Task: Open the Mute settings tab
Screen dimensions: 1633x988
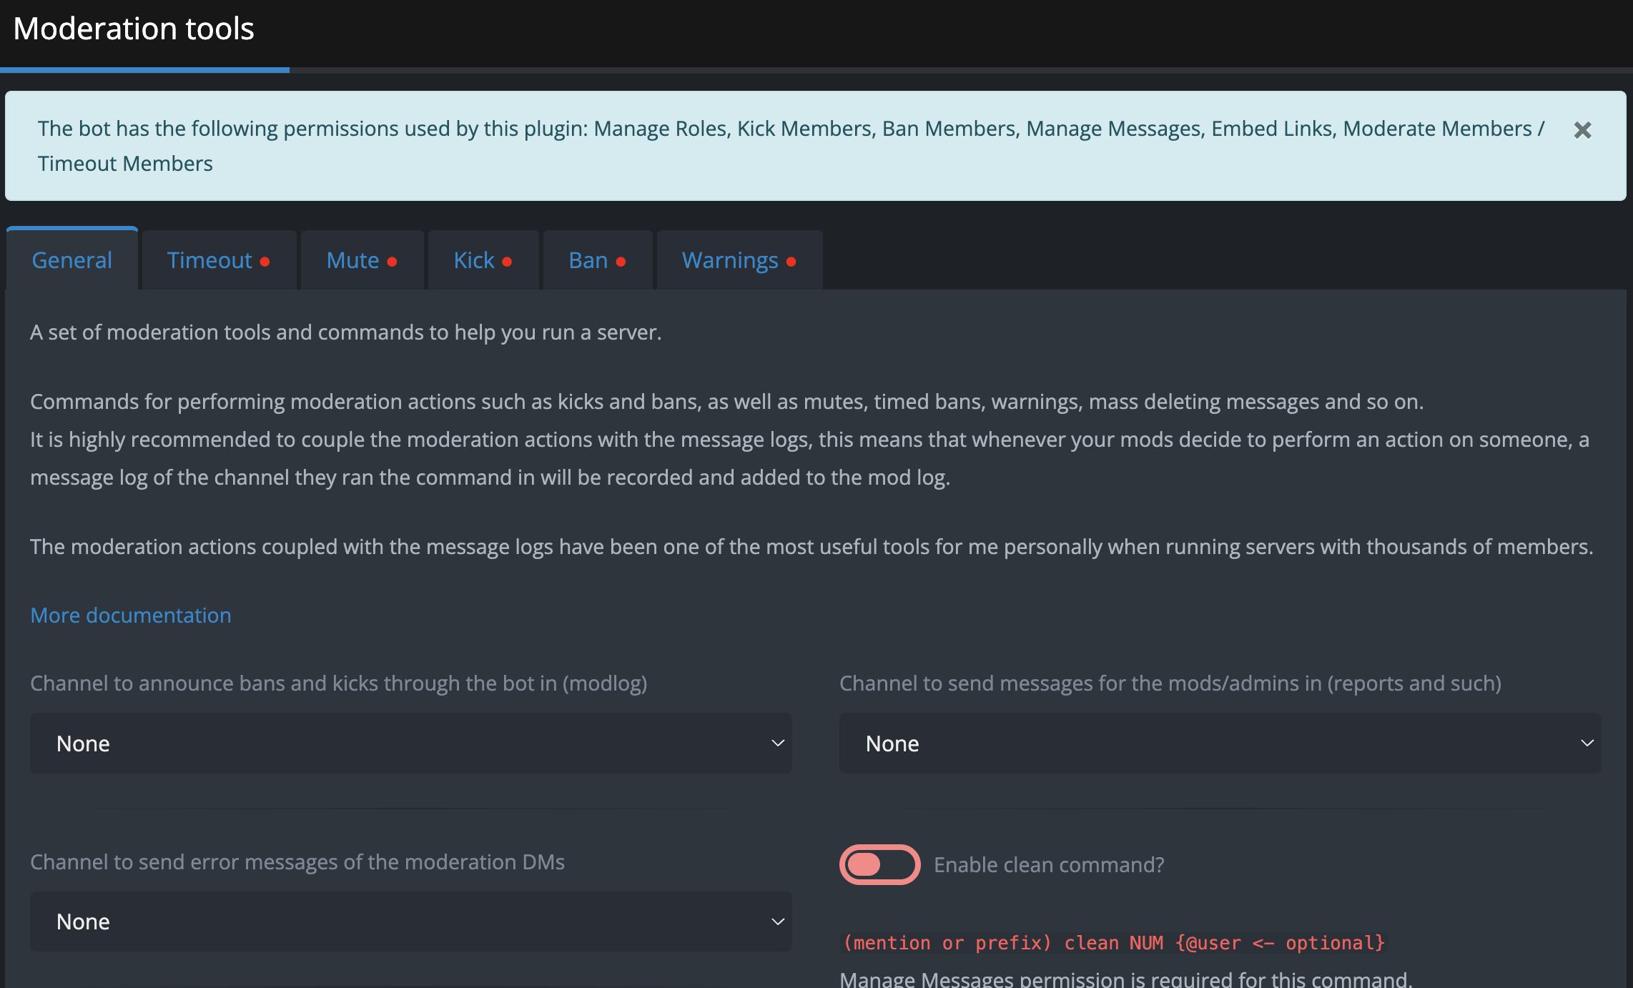Action: click(x=352, y=260)
